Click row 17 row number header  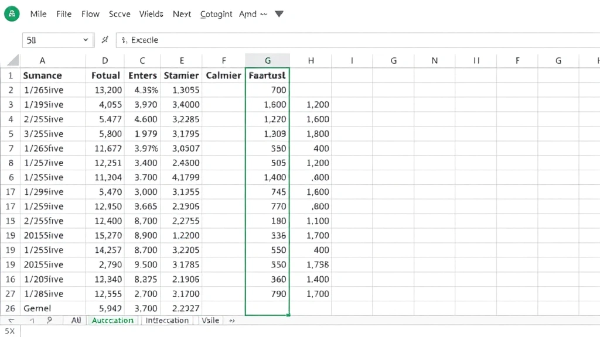(10, 192)
